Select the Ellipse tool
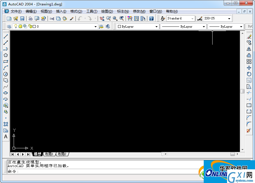Viewport: 255px width, 183px height. tap(6, 93)
